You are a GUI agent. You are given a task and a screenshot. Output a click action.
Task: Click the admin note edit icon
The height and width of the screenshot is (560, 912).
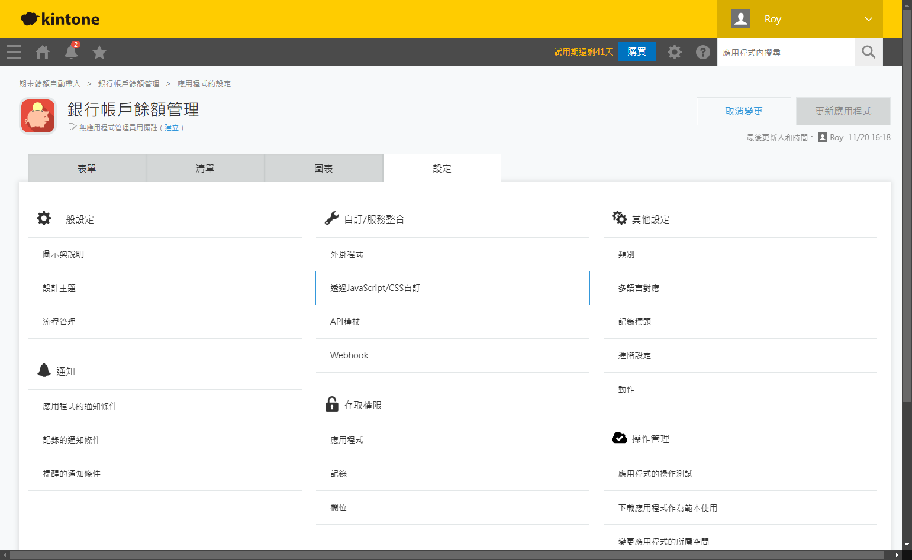tap(72, 127)
